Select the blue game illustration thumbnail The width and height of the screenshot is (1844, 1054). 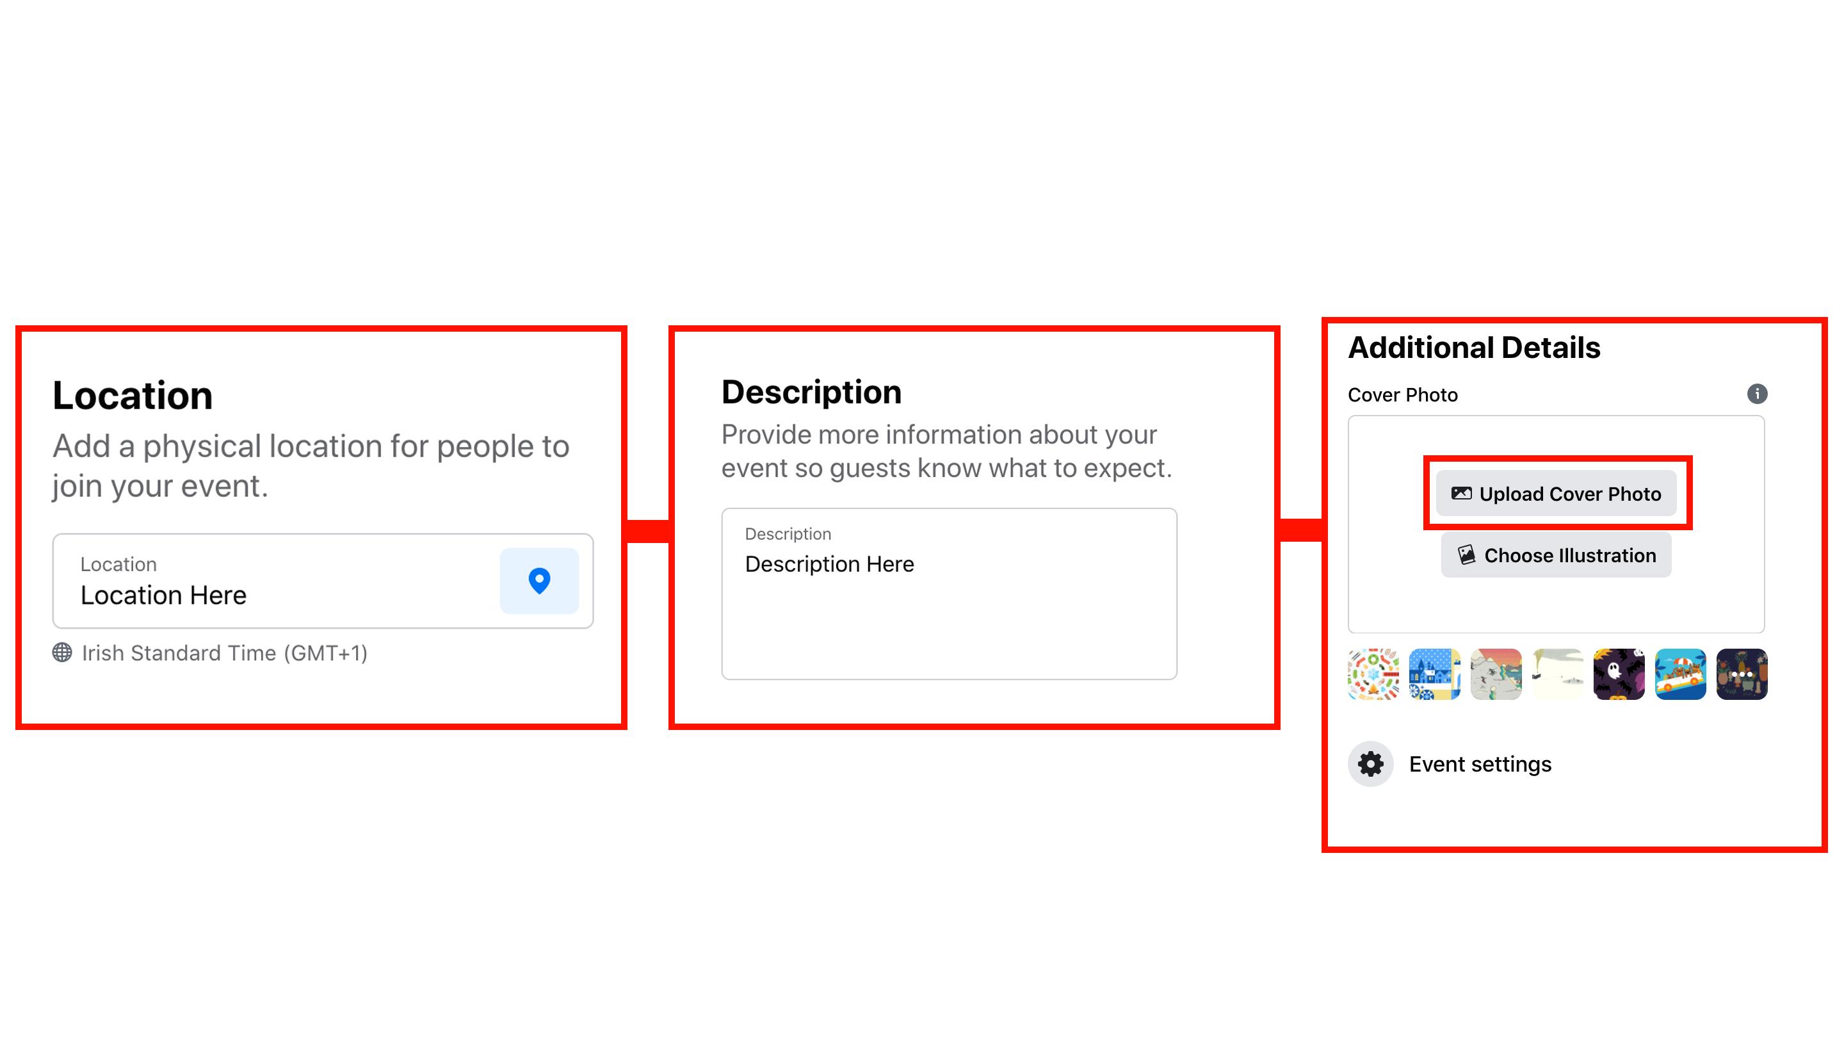click(1434, 674)
